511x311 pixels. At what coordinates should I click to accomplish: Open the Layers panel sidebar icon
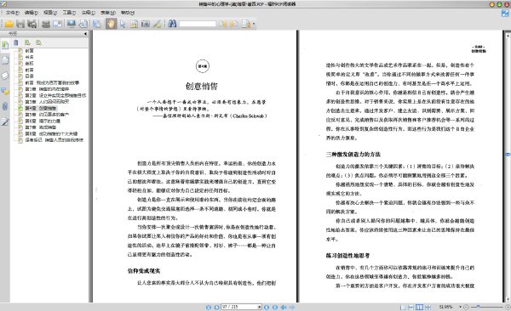point(5,76)
